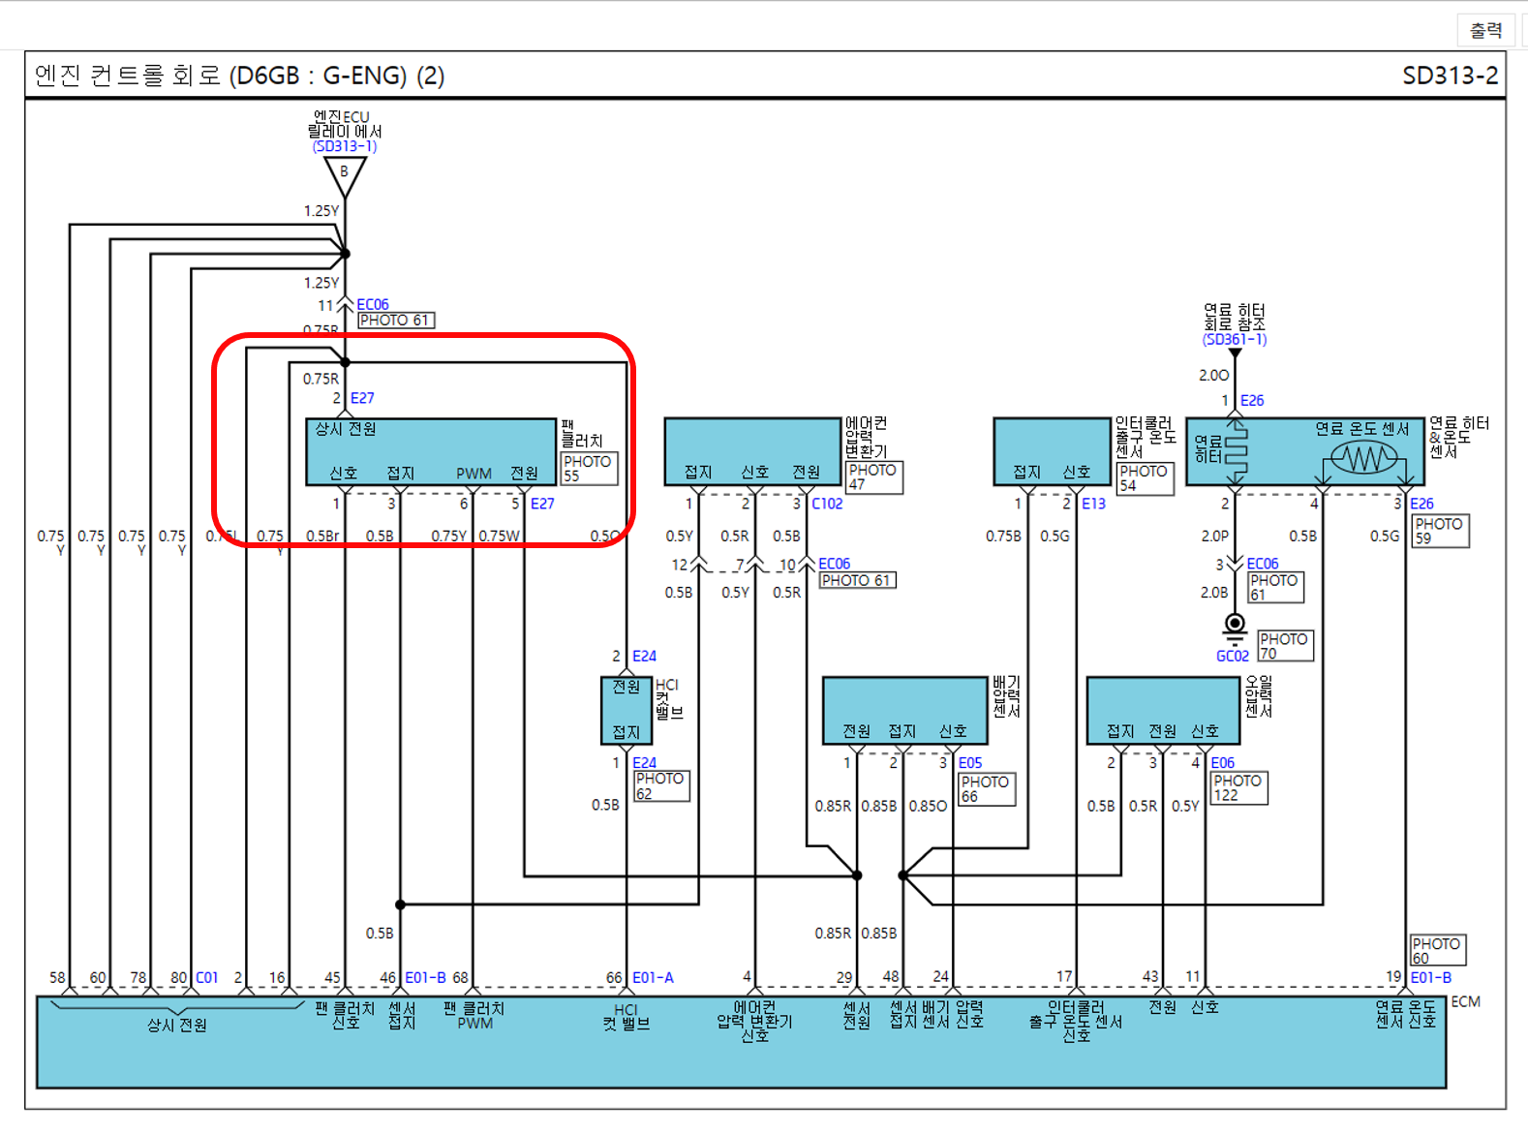Click the E01-A connector link
This screenshot has height=1135, width=1528.
pyautogui.click(x=653, y=978)
